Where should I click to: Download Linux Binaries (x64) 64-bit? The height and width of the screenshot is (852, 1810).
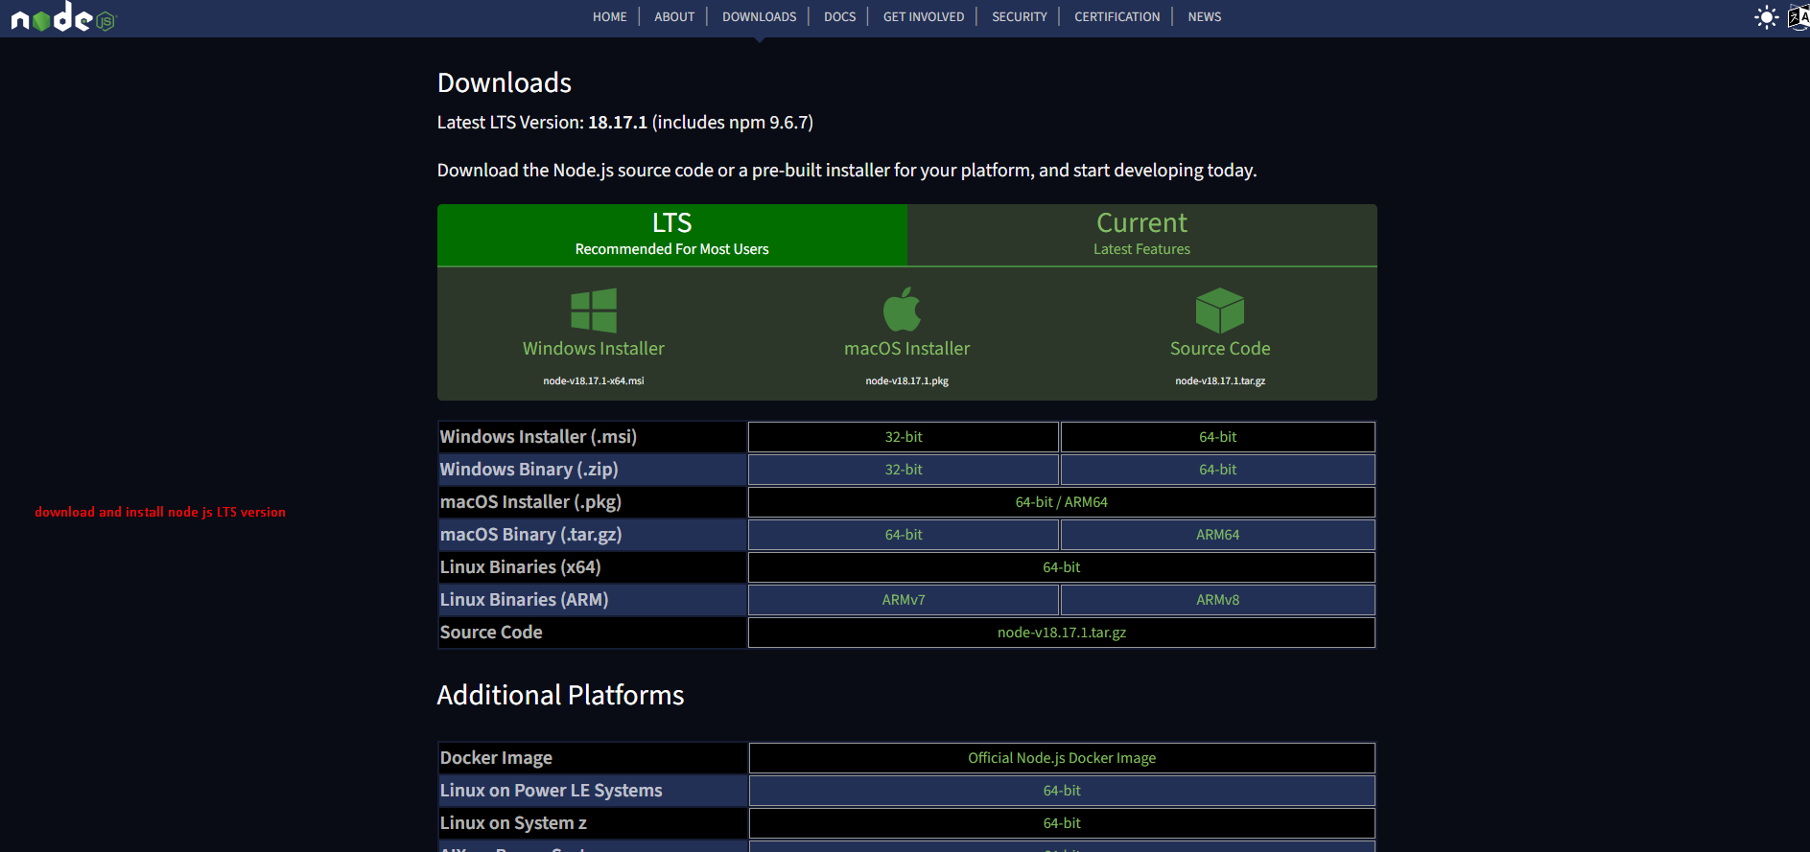pos(1062,567)
